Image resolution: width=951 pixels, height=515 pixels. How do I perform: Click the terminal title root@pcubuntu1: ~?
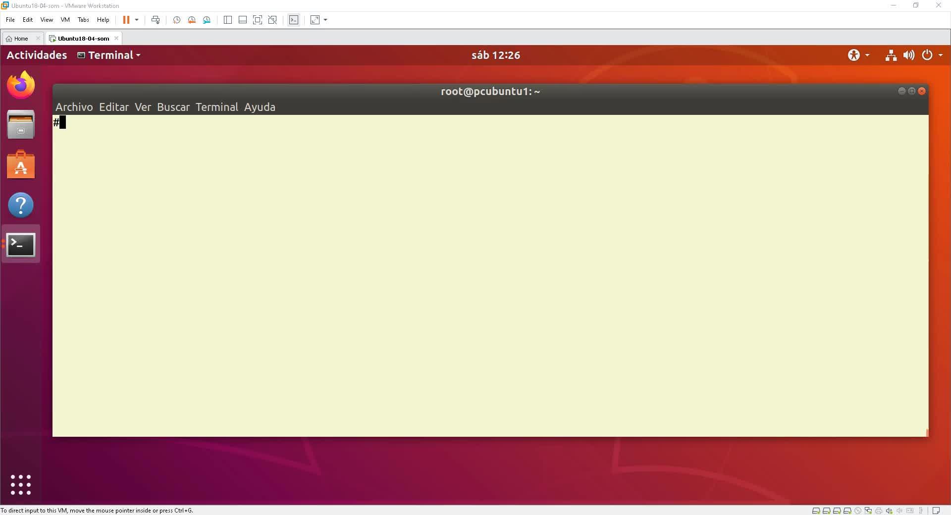(490, 91)
